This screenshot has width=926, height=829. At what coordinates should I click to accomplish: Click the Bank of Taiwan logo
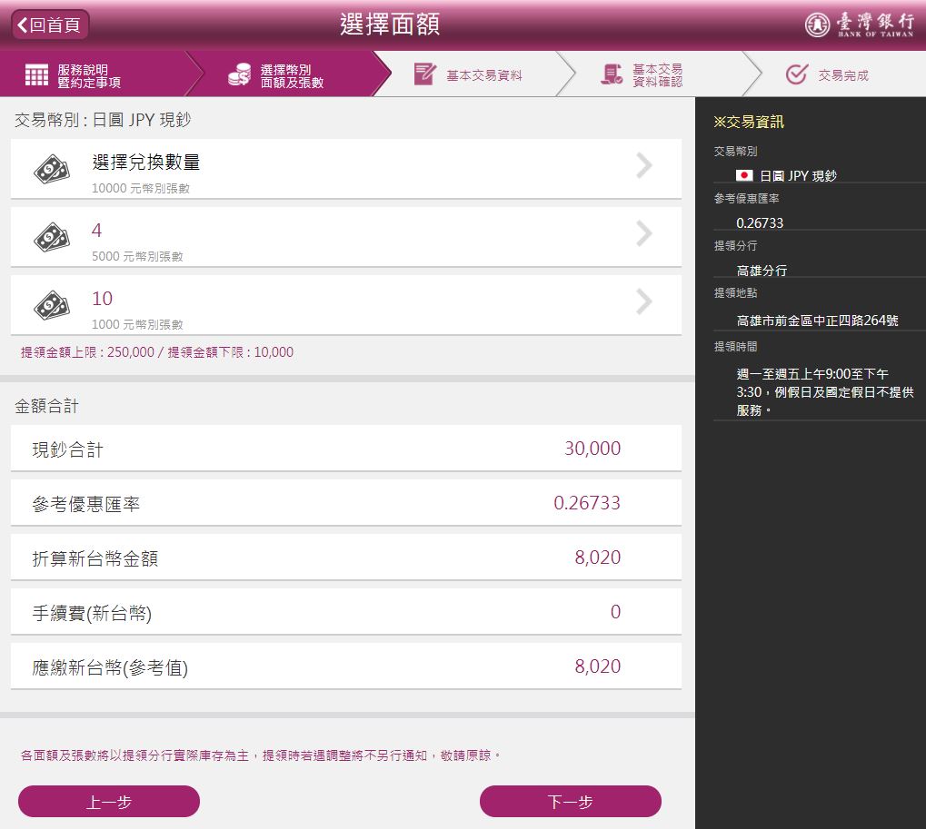(x=859, y=25)
